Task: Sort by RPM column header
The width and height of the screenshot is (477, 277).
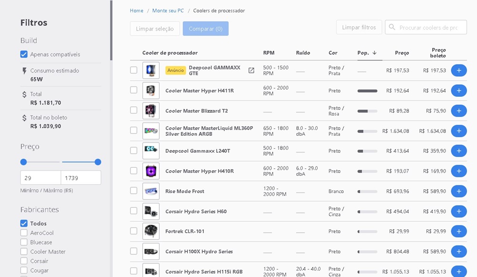Action: pyautogui.click(x=269, y=52)
